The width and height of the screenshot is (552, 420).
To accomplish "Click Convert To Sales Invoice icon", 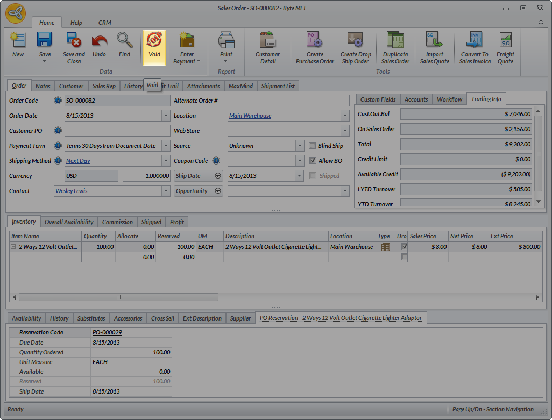I will (475, 41).
